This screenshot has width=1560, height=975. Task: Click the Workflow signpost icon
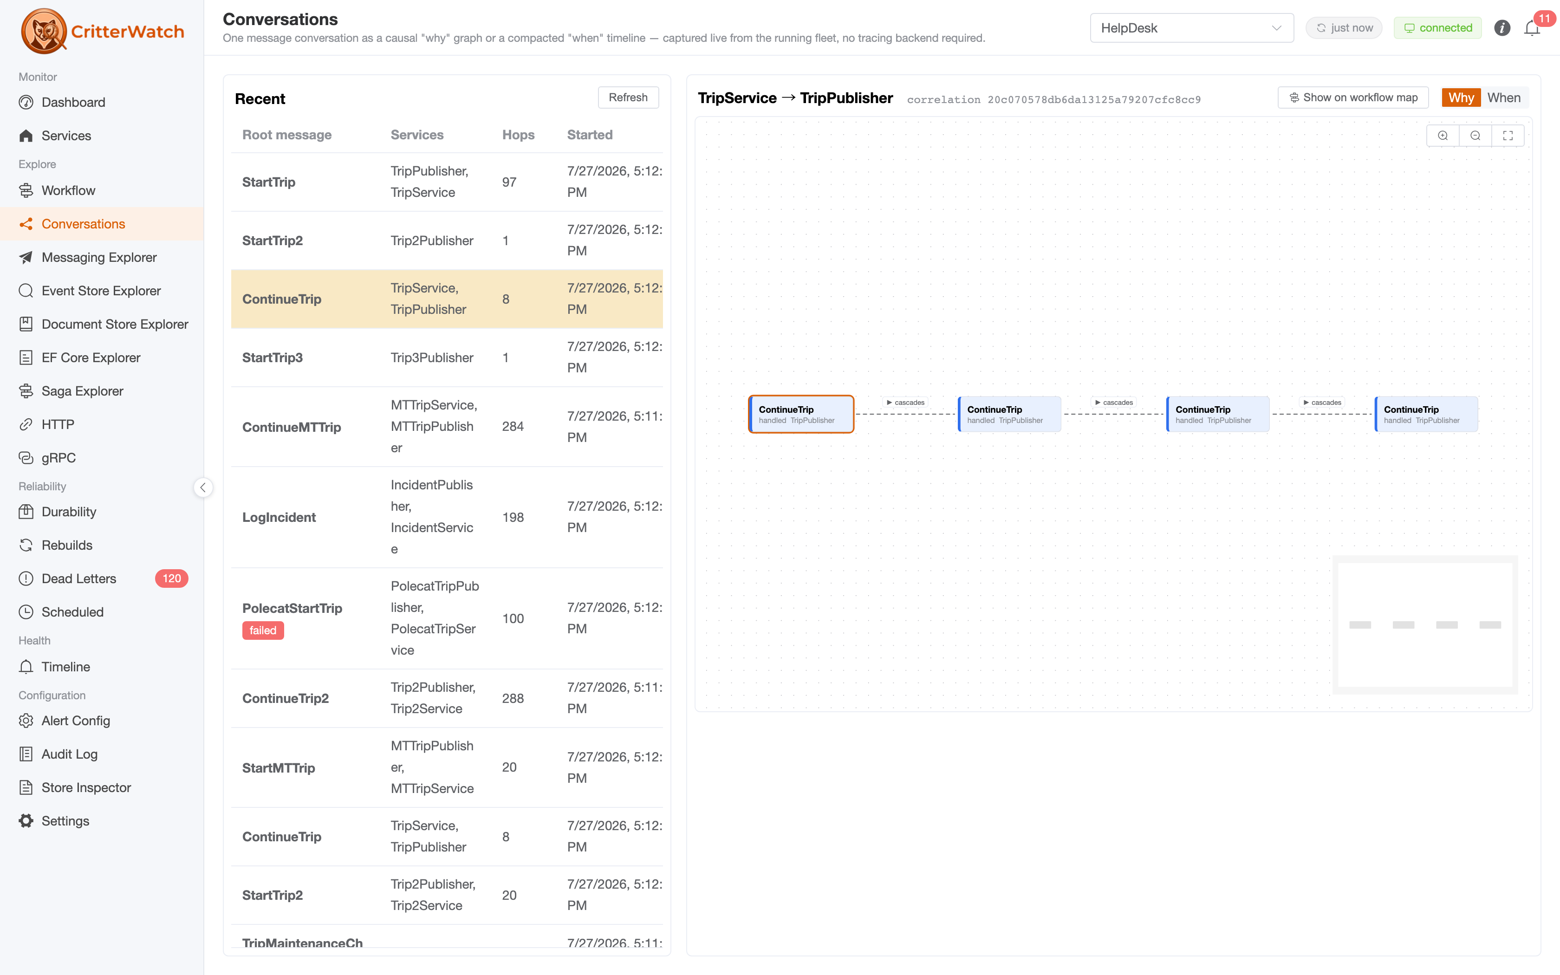[x=26, y=190]
